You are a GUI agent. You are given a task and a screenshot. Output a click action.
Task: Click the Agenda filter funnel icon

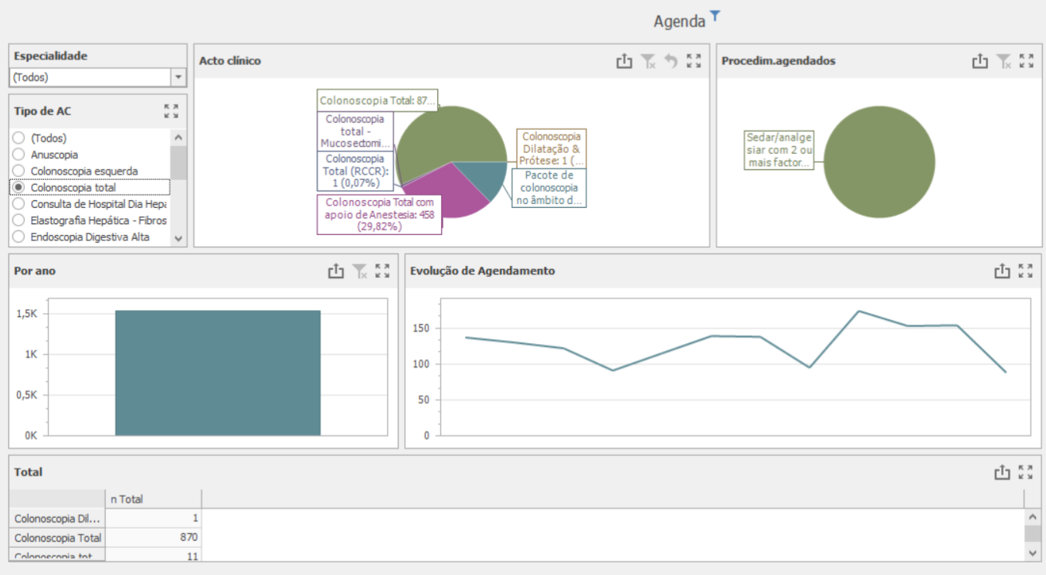point(715,15)
